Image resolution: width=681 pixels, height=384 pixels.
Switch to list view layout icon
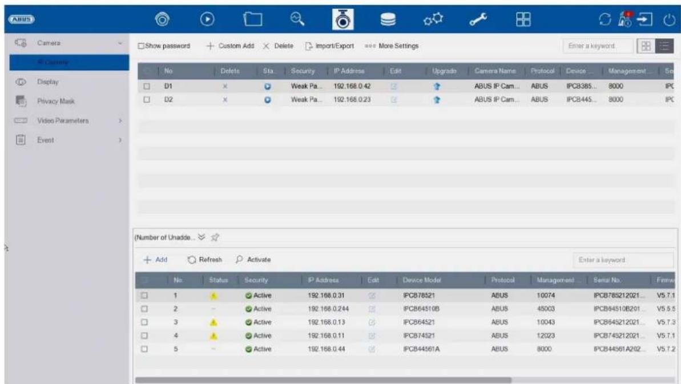coord(664,46)
